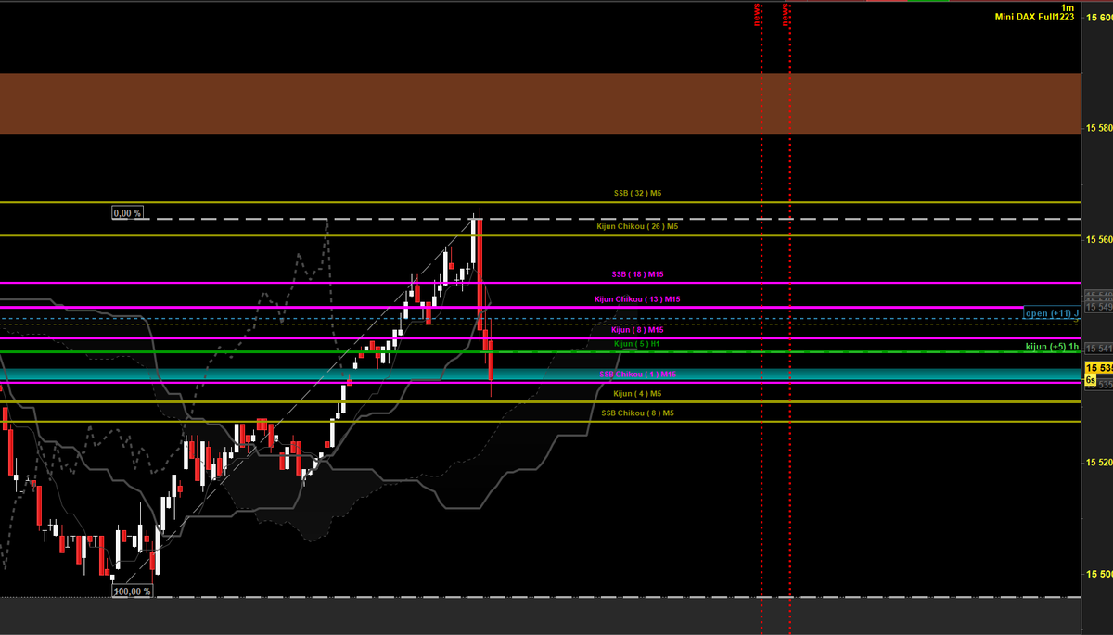Click the 'SSB Chikou ( 1 ) M15' label
The height and width of the screenshot is (635, 1113).
coord(637,375)
